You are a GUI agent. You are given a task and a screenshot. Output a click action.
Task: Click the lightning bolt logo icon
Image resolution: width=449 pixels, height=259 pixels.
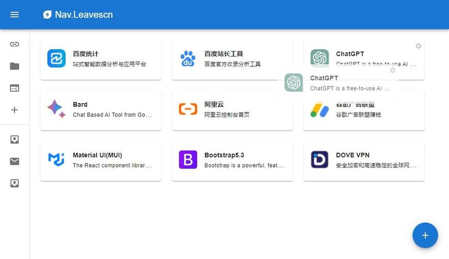click(x=47, y=15)
